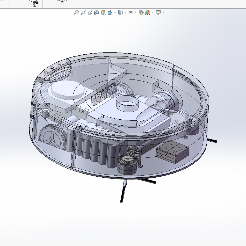This screenshot has width=246, height=246.
Task: Click the Hide/Show Items eye icon
Action: pyautogui.click(x=131, y=12)
